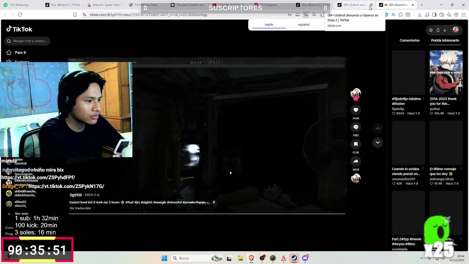Open the mobile phone icon in TikTok header

click(x=438, y=30)
